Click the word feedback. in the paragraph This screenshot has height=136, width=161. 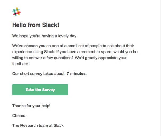click(21, 64)
